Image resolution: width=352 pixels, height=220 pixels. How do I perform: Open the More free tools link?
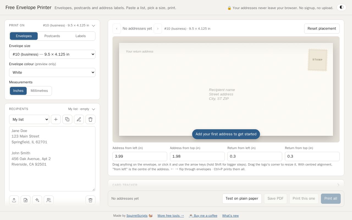click(171, 216)
